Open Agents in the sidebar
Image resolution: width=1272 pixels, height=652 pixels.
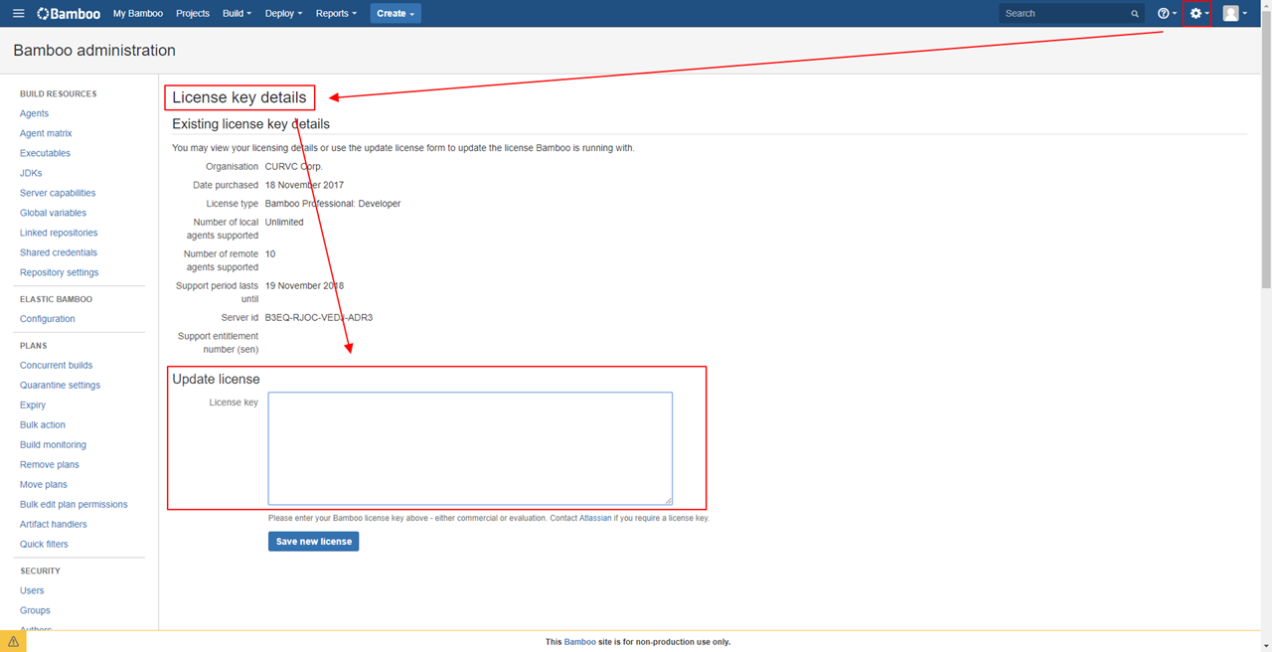pyautogui.click(x=34, y=113)
